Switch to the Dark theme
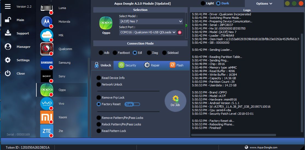The height and width of the screenshot is (150, 305). pyautogui.click(x=222, y=3)
